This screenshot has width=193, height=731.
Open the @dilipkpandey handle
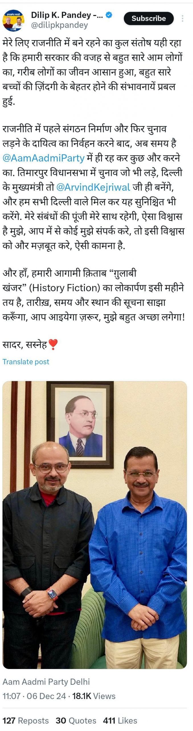click(59, 25)
